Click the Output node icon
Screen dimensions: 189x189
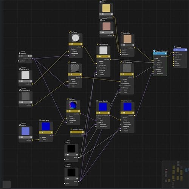pos(175,47)
